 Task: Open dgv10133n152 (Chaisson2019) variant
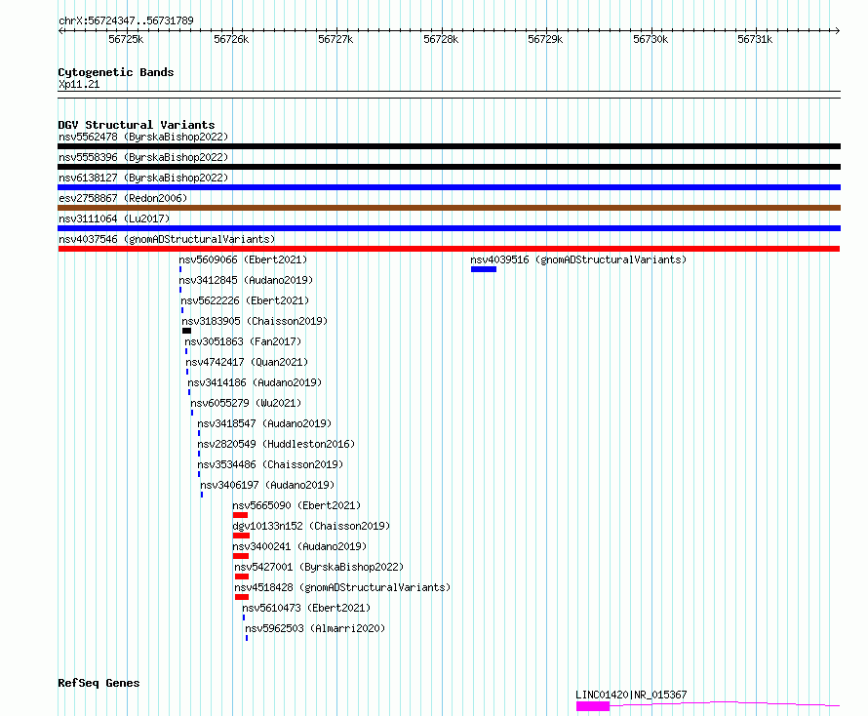(x=311, y=526)
